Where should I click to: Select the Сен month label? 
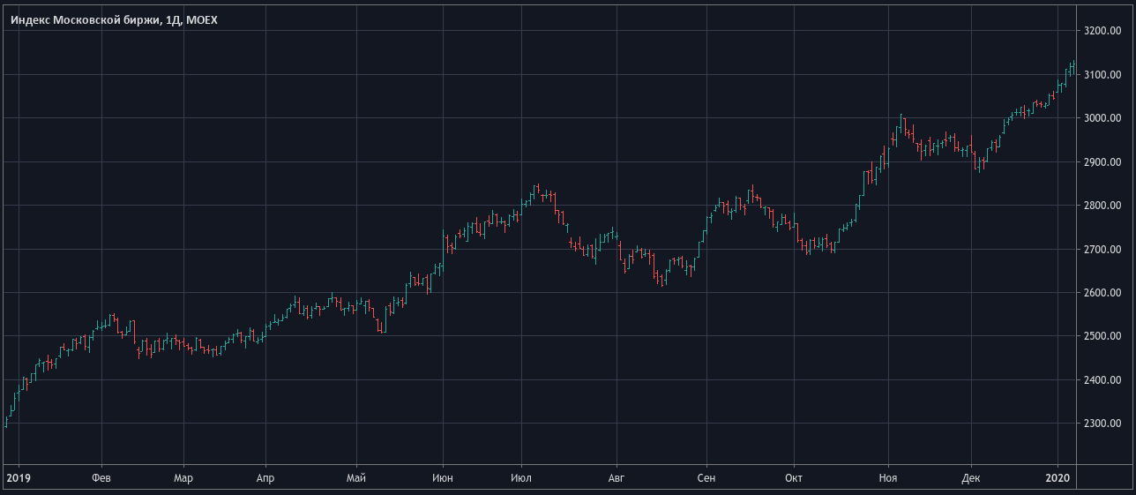coord(706,477)
